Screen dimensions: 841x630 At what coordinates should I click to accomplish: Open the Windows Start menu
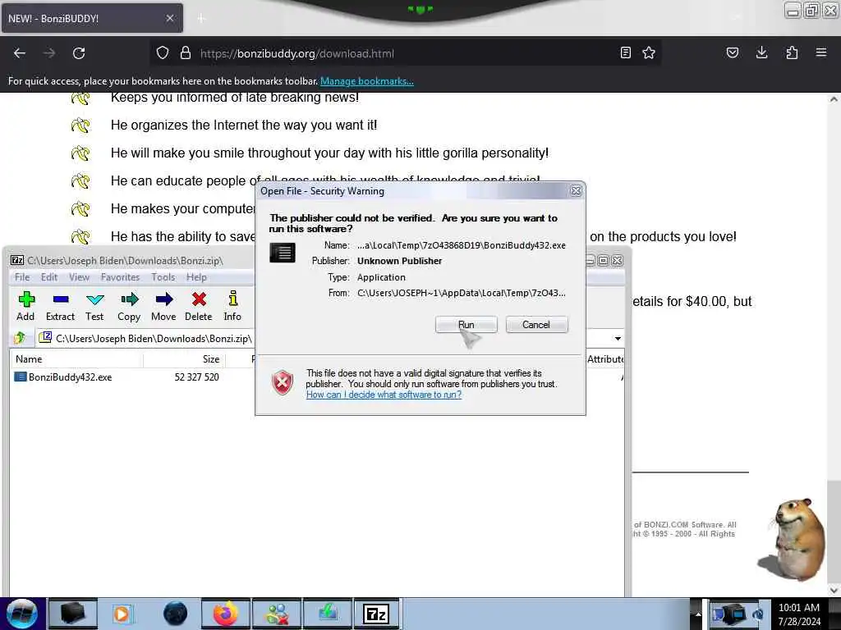coord(21,614)
